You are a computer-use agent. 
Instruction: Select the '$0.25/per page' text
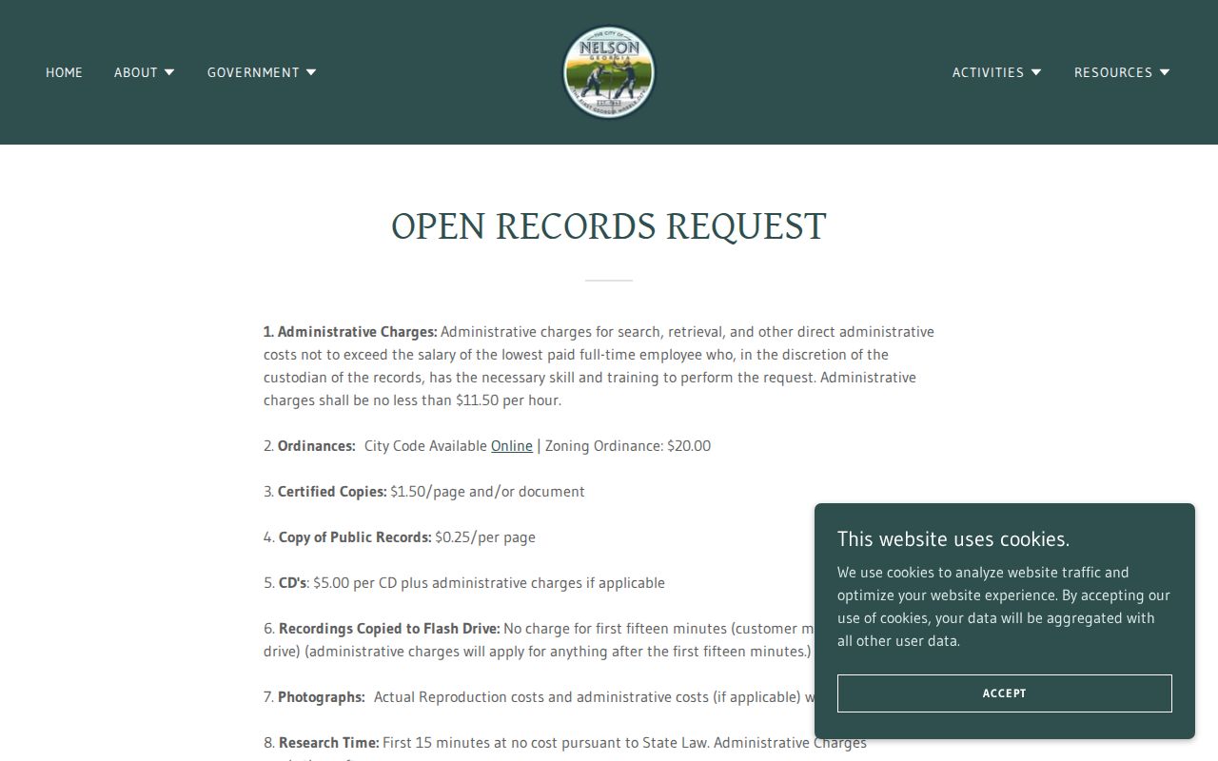pyautogui.click(x=485, y=537)
